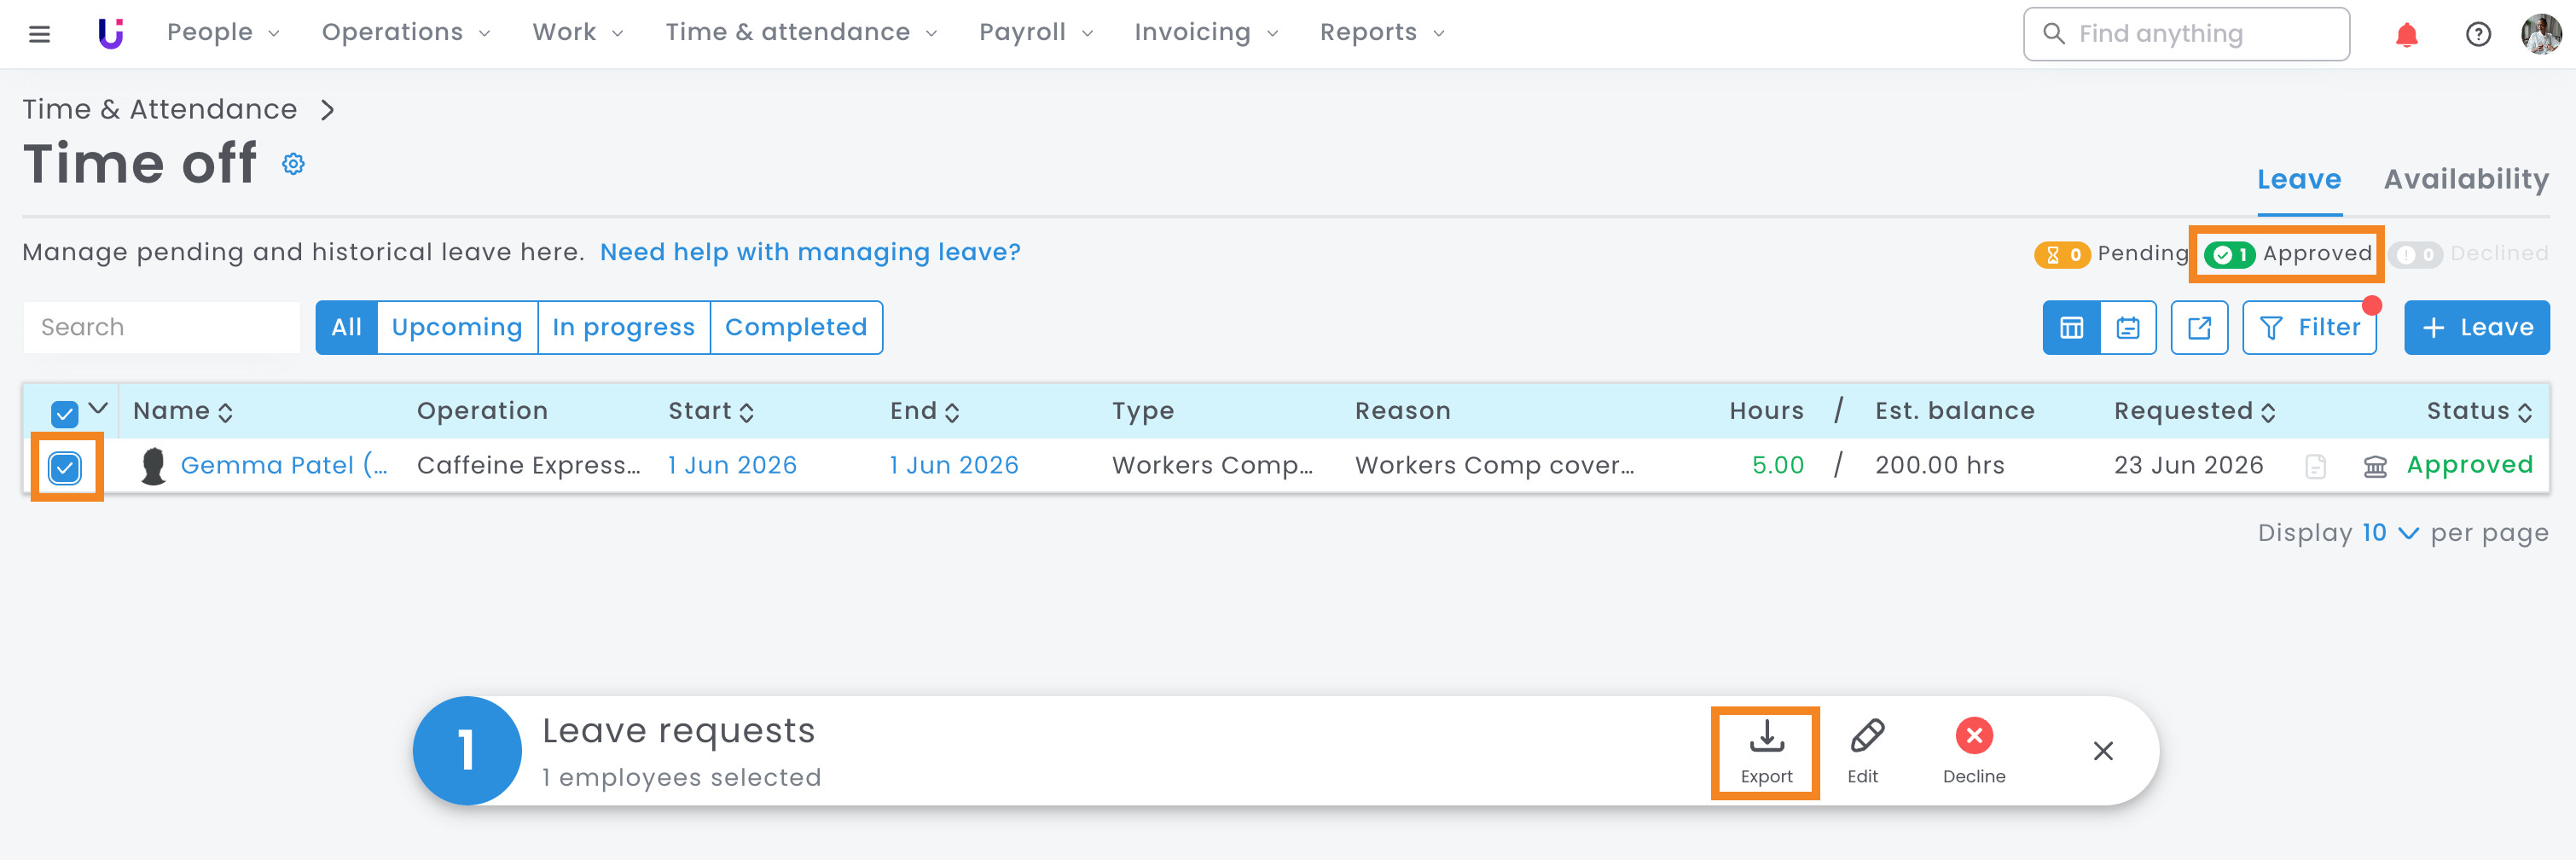Open Need help with managing leave link

click(x=810, y=252)
